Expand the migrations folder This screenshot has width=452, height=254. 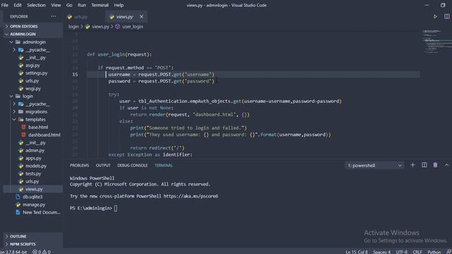click(36, 111)
